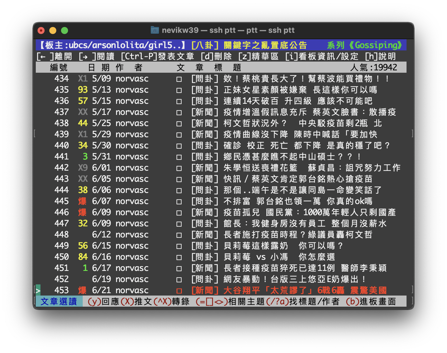Click the board moderator text 板主:ubcs/arsonlolita/girl5..

(113, 45)
